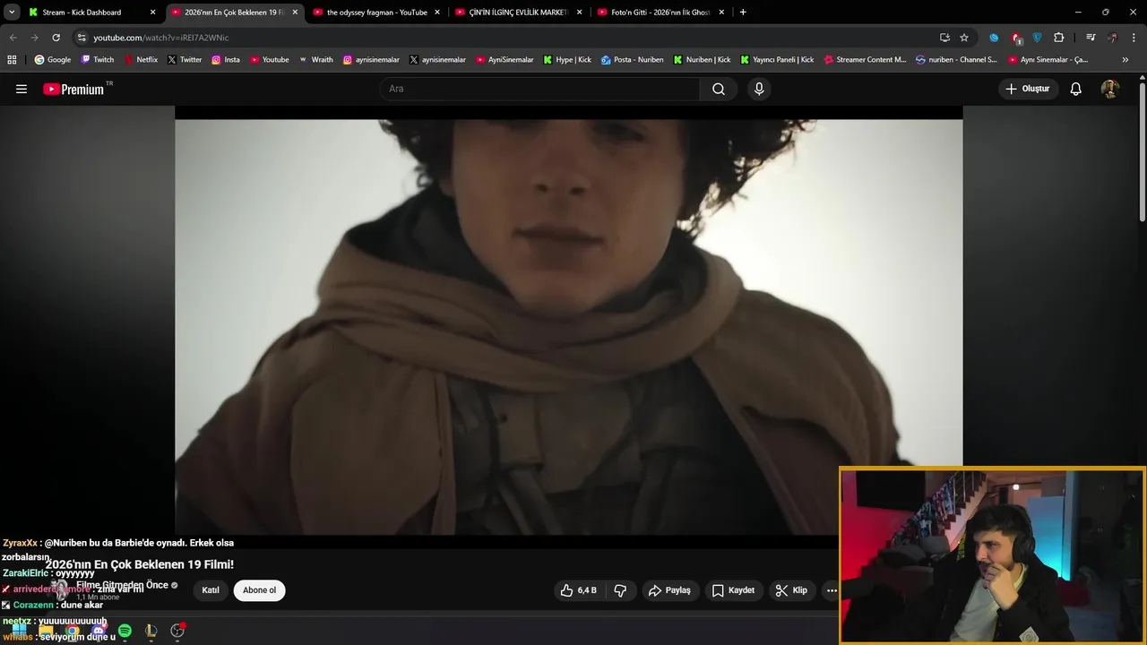The width and height of the screenshot is (1147, 645).
Task: Open the Insta bookmark
Action: (x=226, y=60)
